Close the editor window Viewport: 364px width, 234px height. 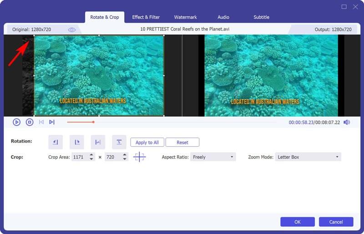point(355,7)
